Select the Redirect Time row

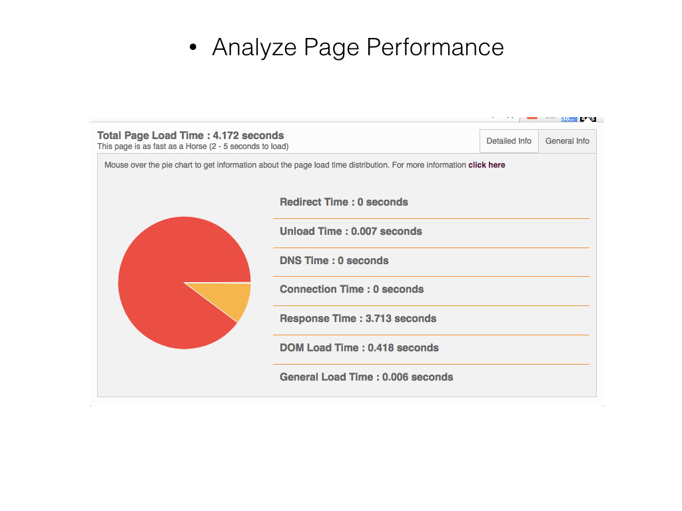[431, 202]
